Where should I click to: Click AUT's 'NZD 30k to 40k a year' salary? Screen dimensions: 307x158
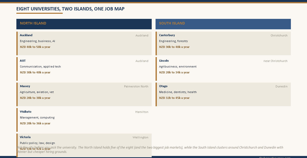tap(35, 72)
